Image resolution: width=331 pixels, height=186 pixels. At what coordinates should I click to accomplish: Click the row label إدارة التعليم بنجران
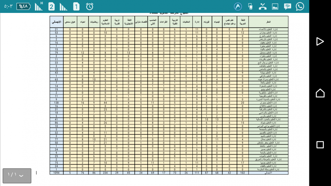click(268, 103)
